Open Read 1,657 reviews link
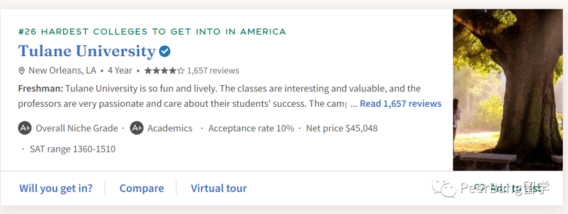This screenshot has height=214, width=568. (401, 104)
